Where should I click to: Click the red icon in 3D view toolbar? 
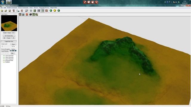click(27, 15)
